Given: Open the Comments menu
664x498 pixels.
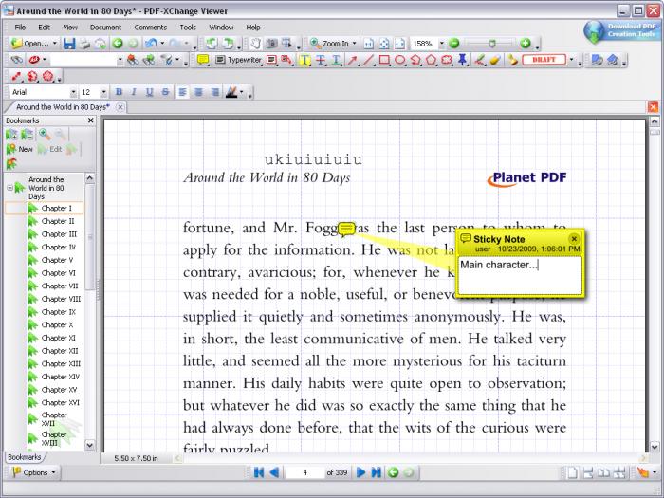Looking at the screenshot, I should pyautogui.click(x=150, y=28).
